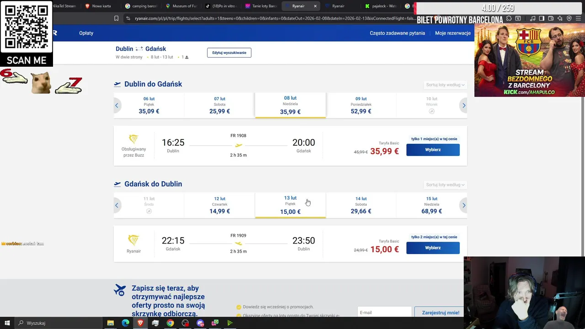Image resolution: width=585 pixels, height=329 pixels.
Task: Click 'Dublin do Gdańsk' heading
Action: click(x=153, y=84)
